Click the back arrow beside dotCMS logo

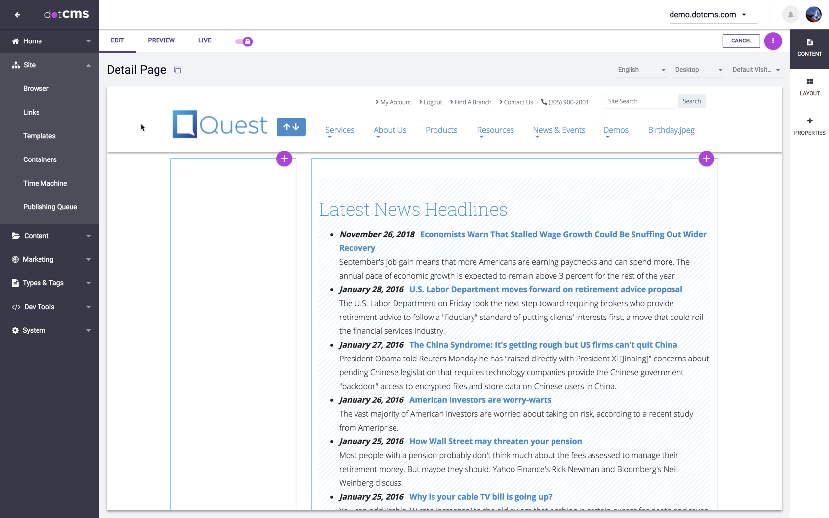(x=18, y=15)
